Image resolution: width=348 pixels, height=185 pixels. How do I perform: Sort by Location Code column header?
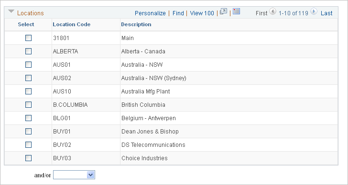tap(72, 24)
